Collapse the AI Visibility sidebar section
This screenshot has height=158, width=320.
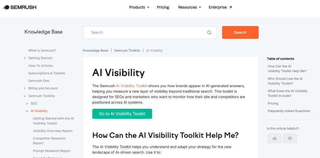click(27, 111)
